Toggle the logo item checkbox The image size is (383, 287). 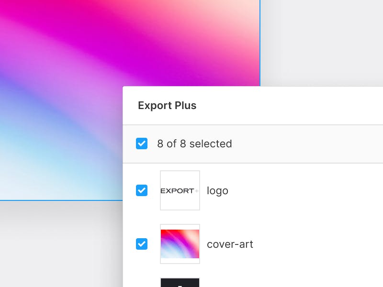click(x=142, y=190)
